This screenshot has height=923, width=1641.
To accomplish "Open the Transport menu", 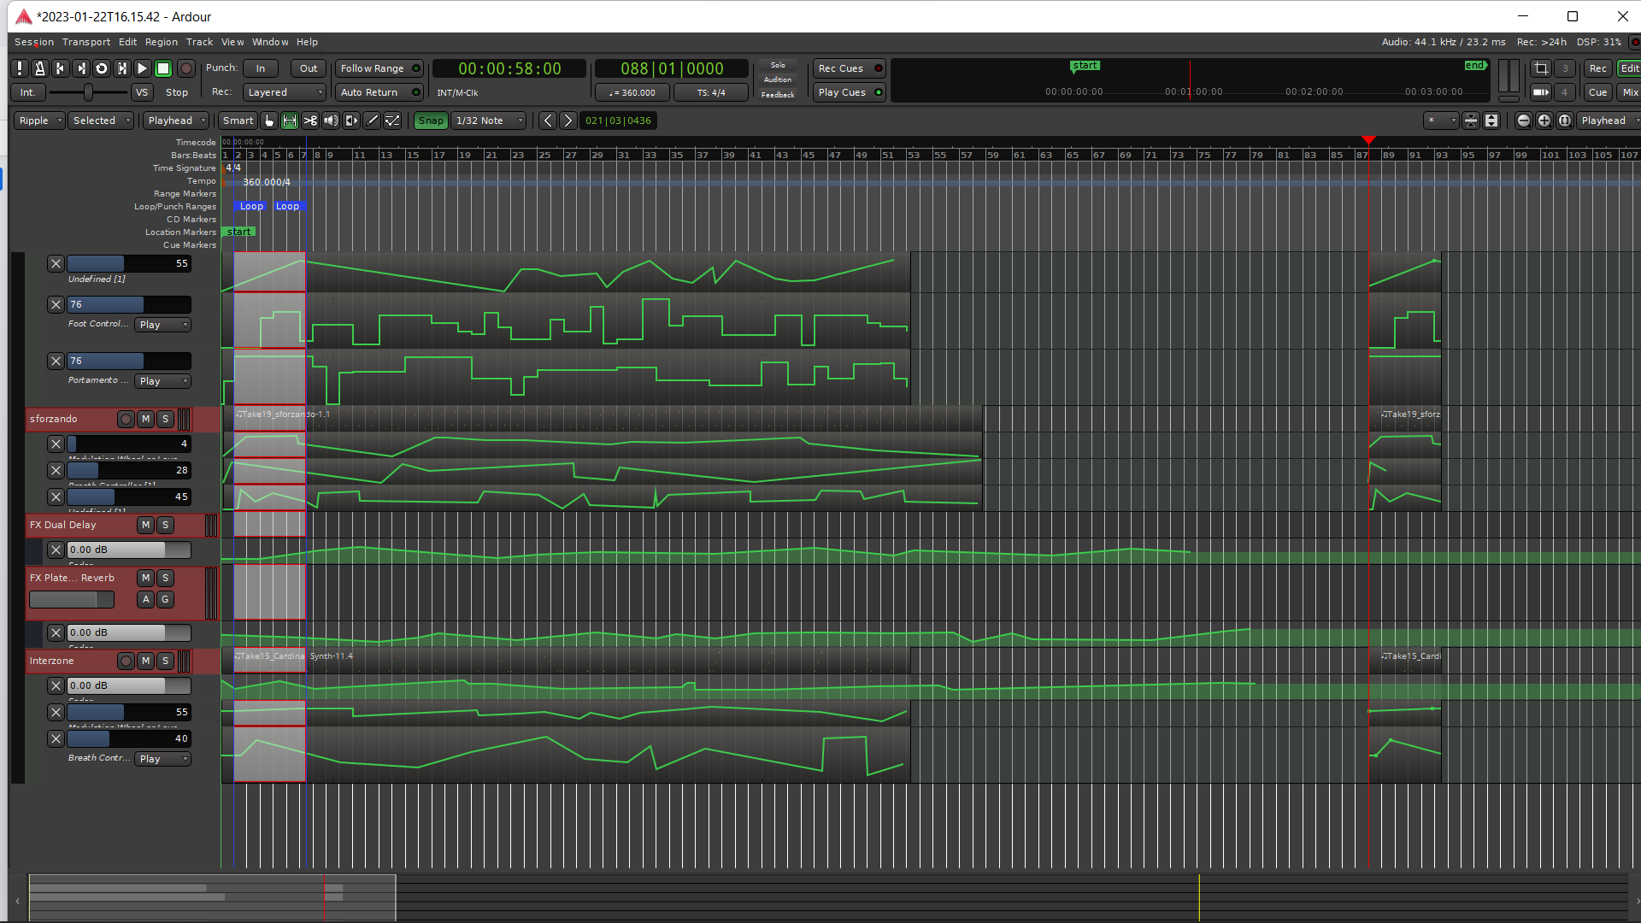I will click(85, 42).
